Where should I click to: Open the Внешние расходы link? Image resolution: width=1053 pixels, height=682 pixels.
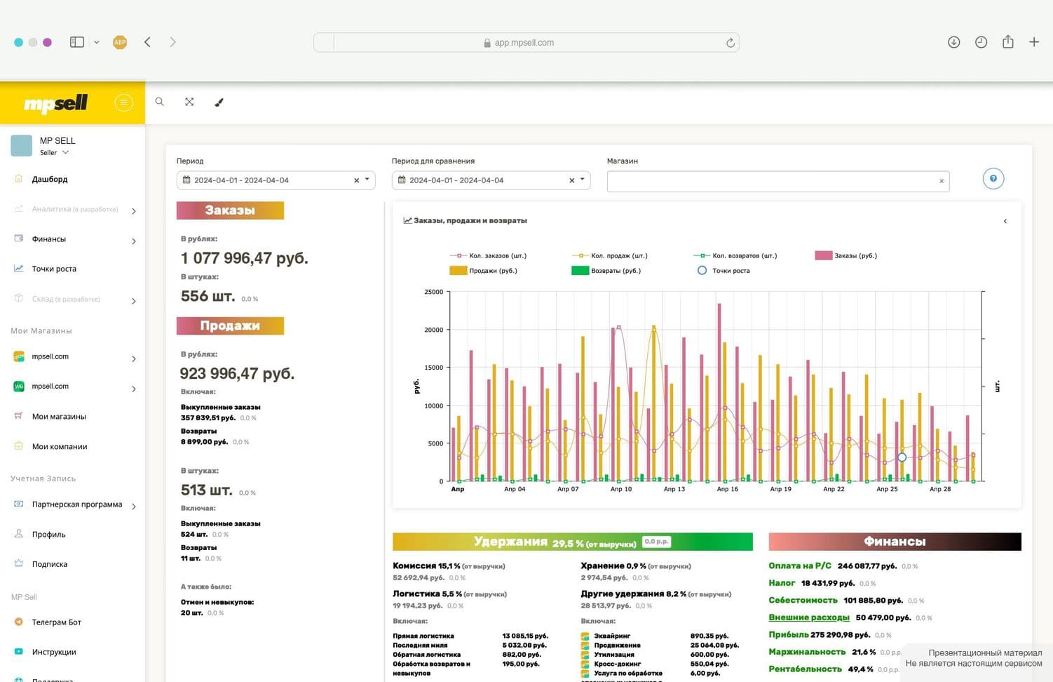(x=809, y=617)
